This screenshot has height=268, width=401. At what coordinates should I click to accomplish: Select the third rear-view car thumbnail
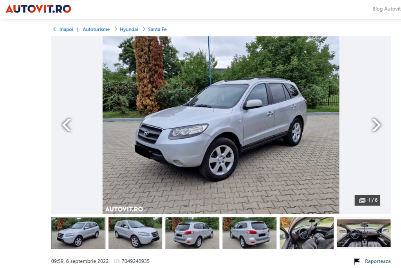(x=192, y=233)
